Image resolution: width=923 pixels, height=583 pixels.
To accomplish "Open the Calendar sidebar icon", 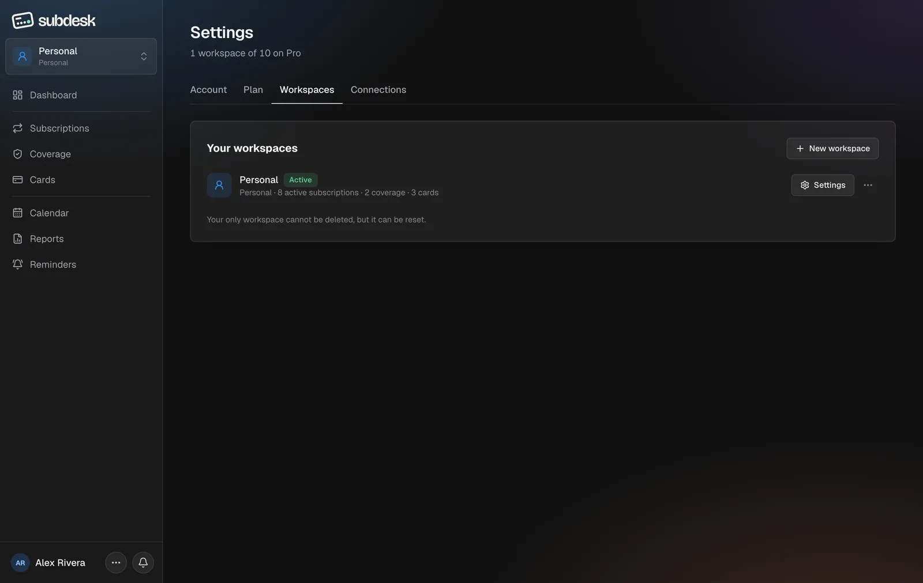I will (x=18, y=213).
